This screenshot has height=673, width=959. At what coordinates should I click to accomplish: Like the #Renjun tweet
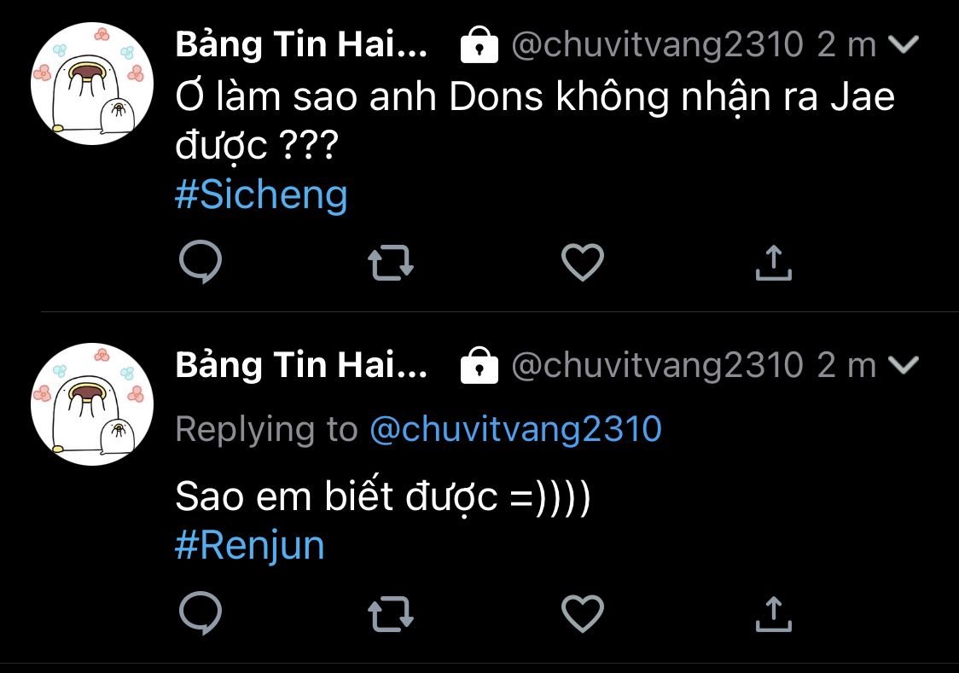[x=584, y=612]
